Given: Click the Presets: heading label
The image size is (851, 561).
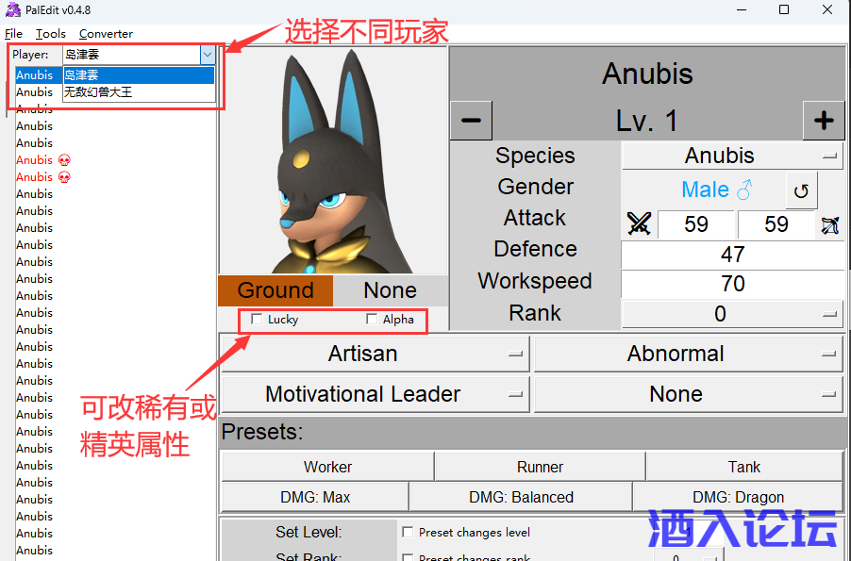Looking at the screenshot, I should (262, 432).
